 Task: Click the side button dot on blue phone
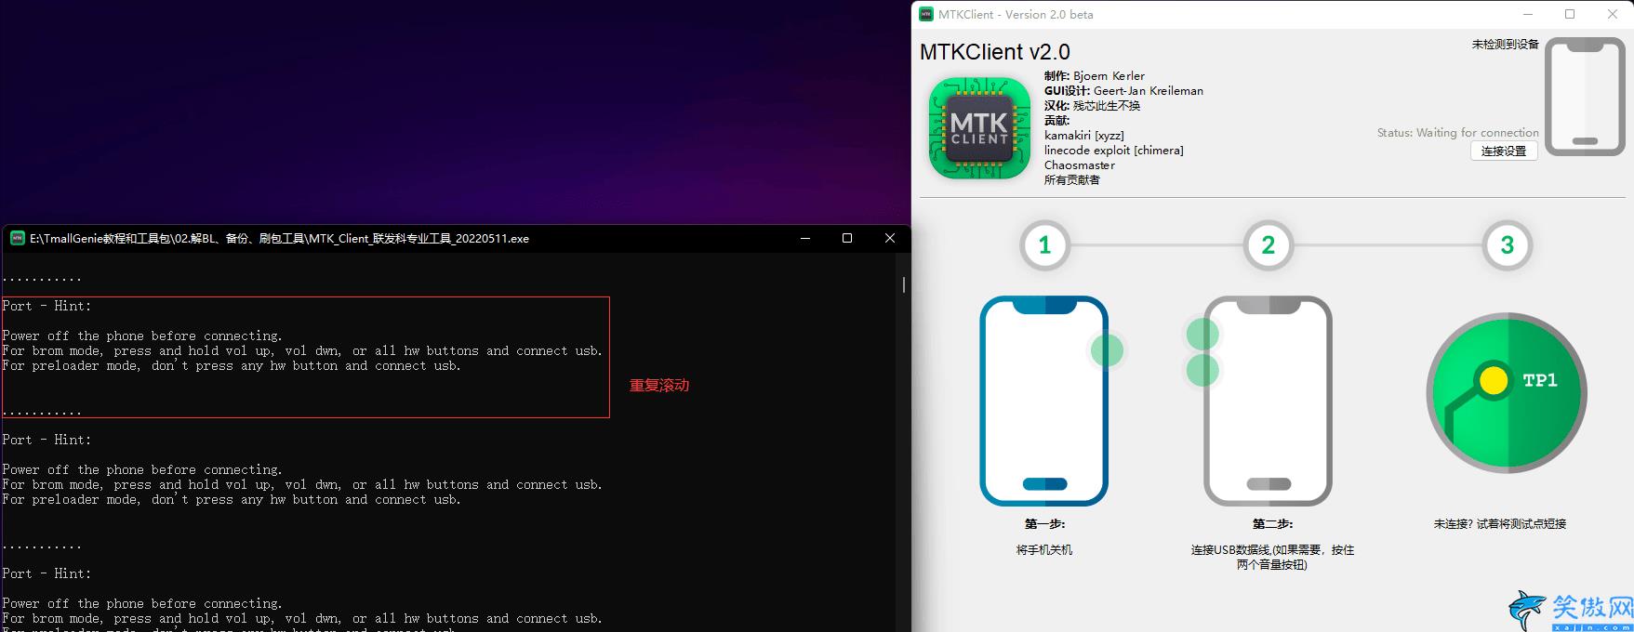pos(1107,350)
